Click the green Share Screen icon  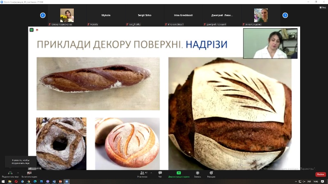179,173
